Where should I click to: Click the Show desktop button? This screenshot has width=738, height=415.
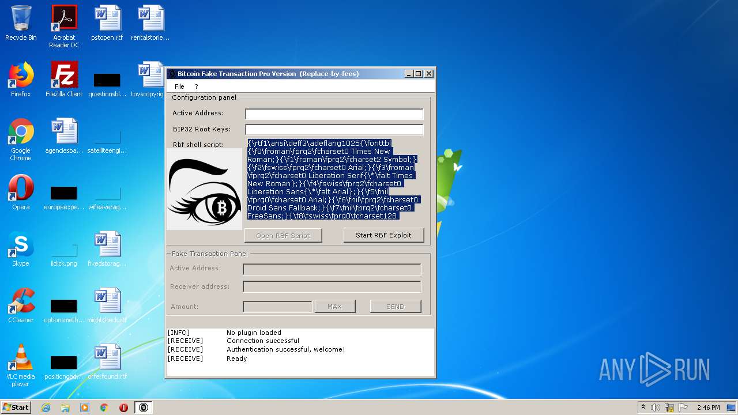731,408
